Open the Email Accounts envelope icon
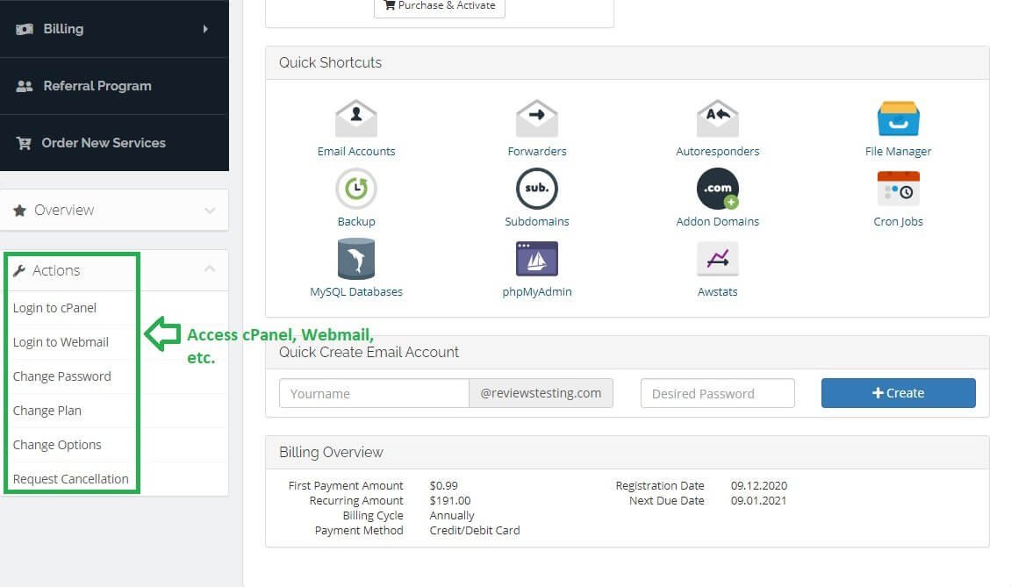Image resolution: width=1011 pixels, height=587 pixels. (356, 118)
